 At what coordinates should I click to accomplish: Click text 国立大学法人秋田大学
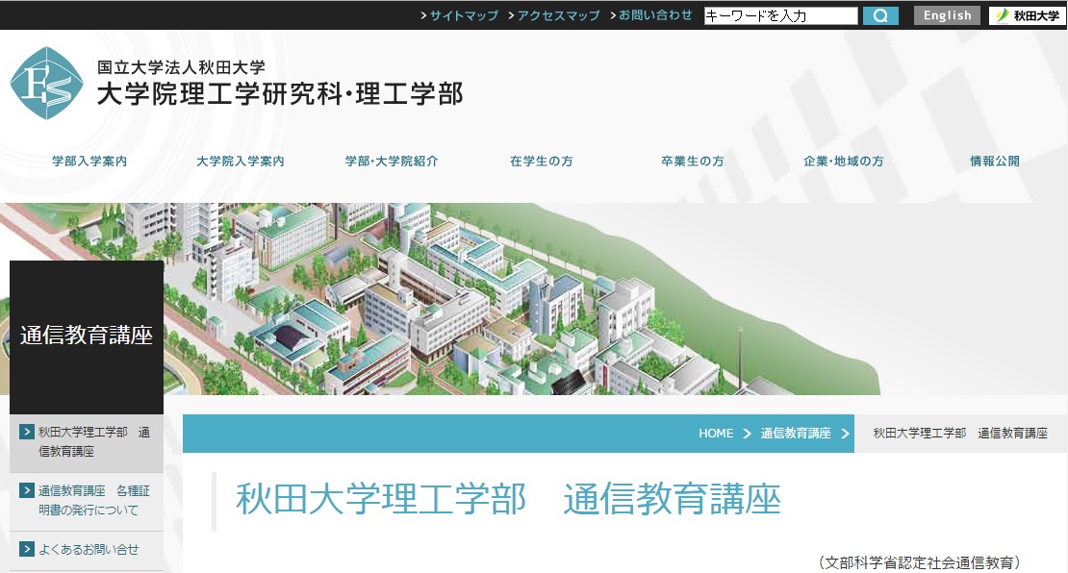point(181,67)
